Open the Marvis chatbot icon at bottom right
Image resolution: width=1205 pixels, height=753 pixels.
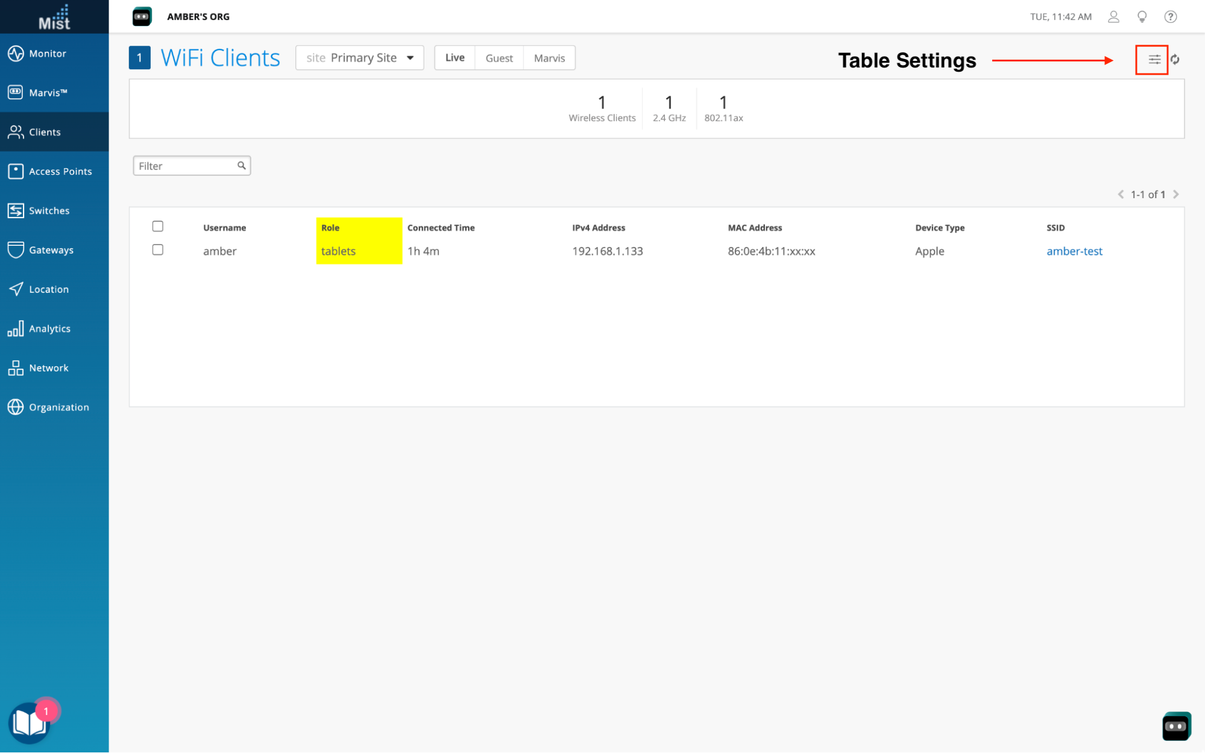1175,726
